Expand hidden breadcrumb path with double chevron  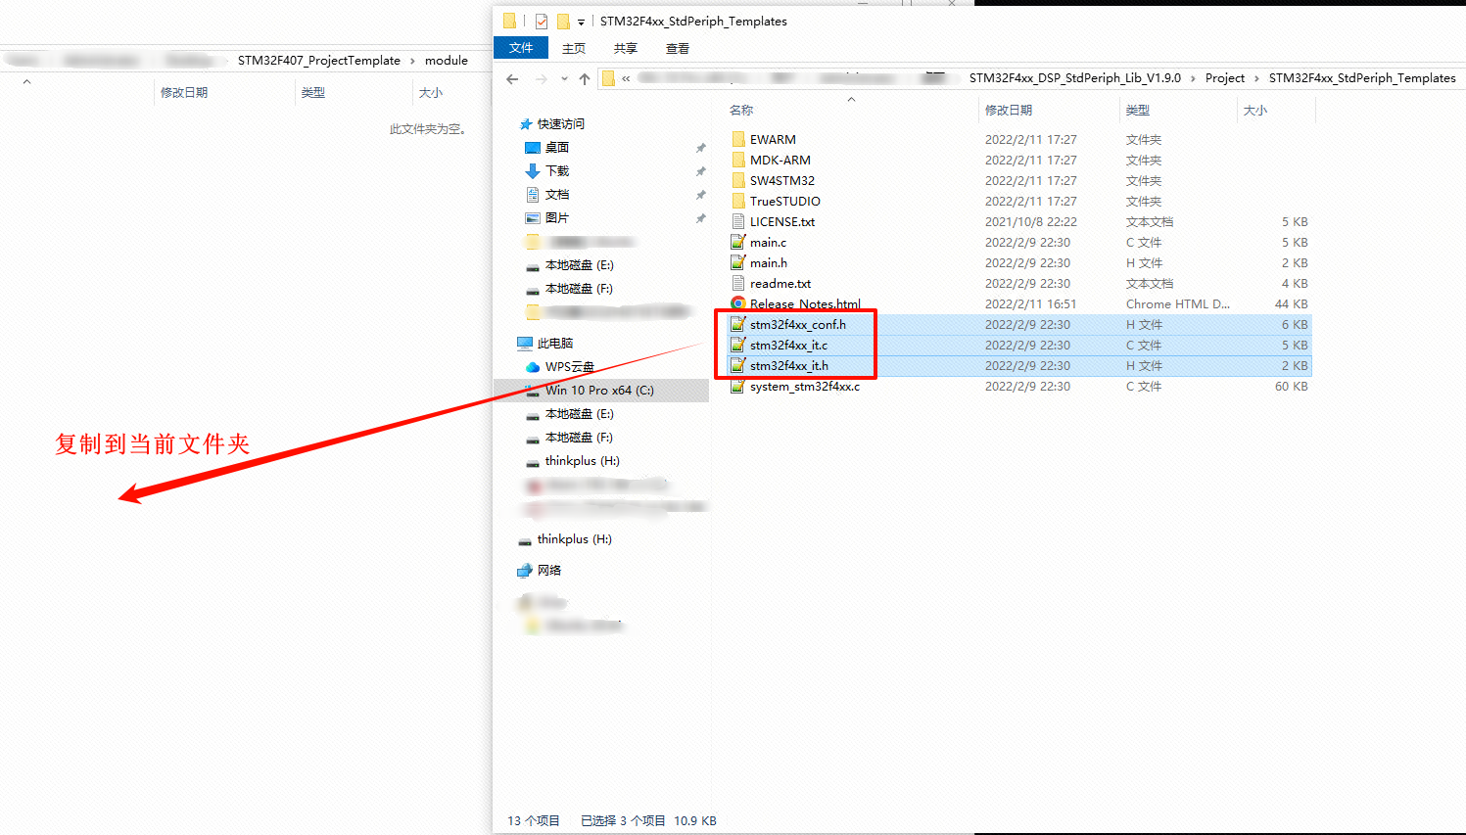point(626,78)
